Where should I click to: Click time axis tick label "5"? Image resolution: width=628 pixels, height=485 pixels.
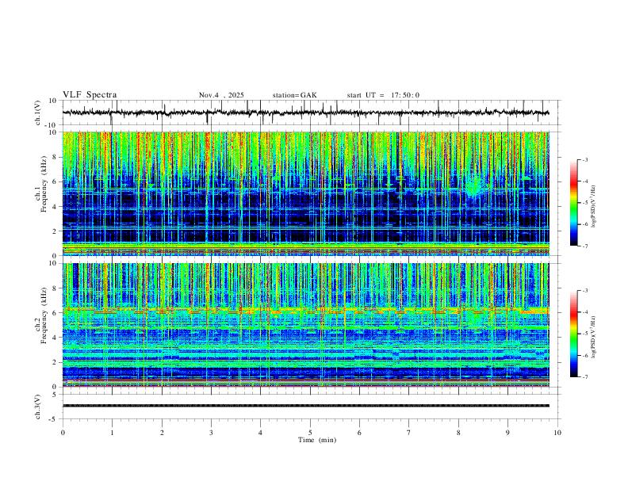[x=310, y=433]
